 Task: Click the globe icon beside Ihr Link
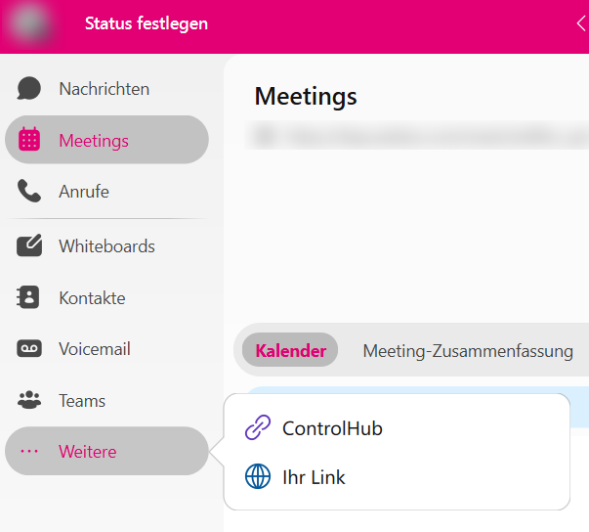[257, 477]
